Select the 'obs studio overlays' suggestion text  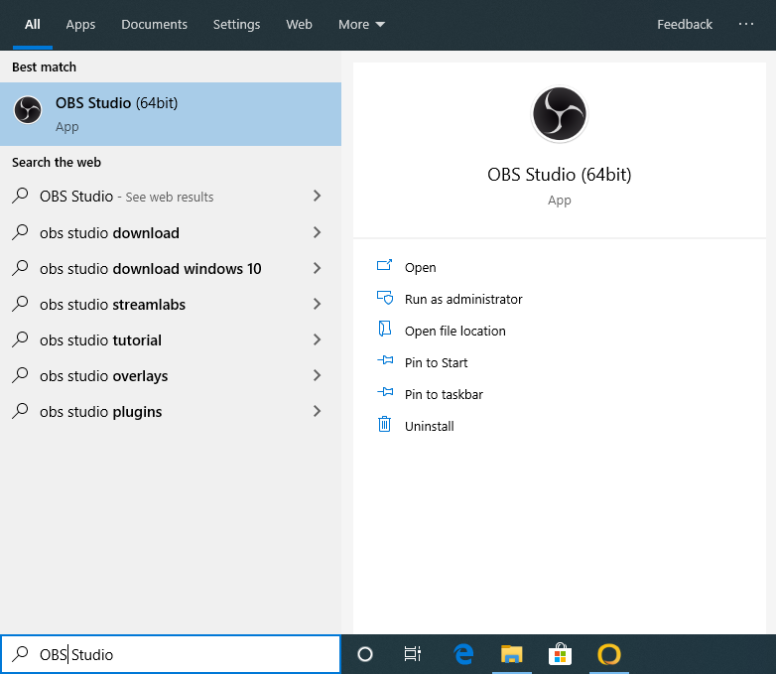coord(103,376)
